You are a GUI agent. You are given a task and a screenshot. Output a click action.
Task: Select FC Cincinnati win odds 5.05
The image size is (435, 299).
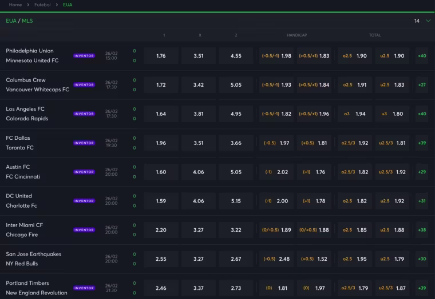236,172
